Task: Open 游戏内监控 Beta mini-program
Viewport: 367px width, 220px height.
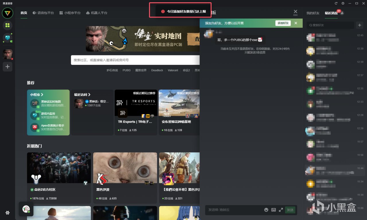Action: 48,115
